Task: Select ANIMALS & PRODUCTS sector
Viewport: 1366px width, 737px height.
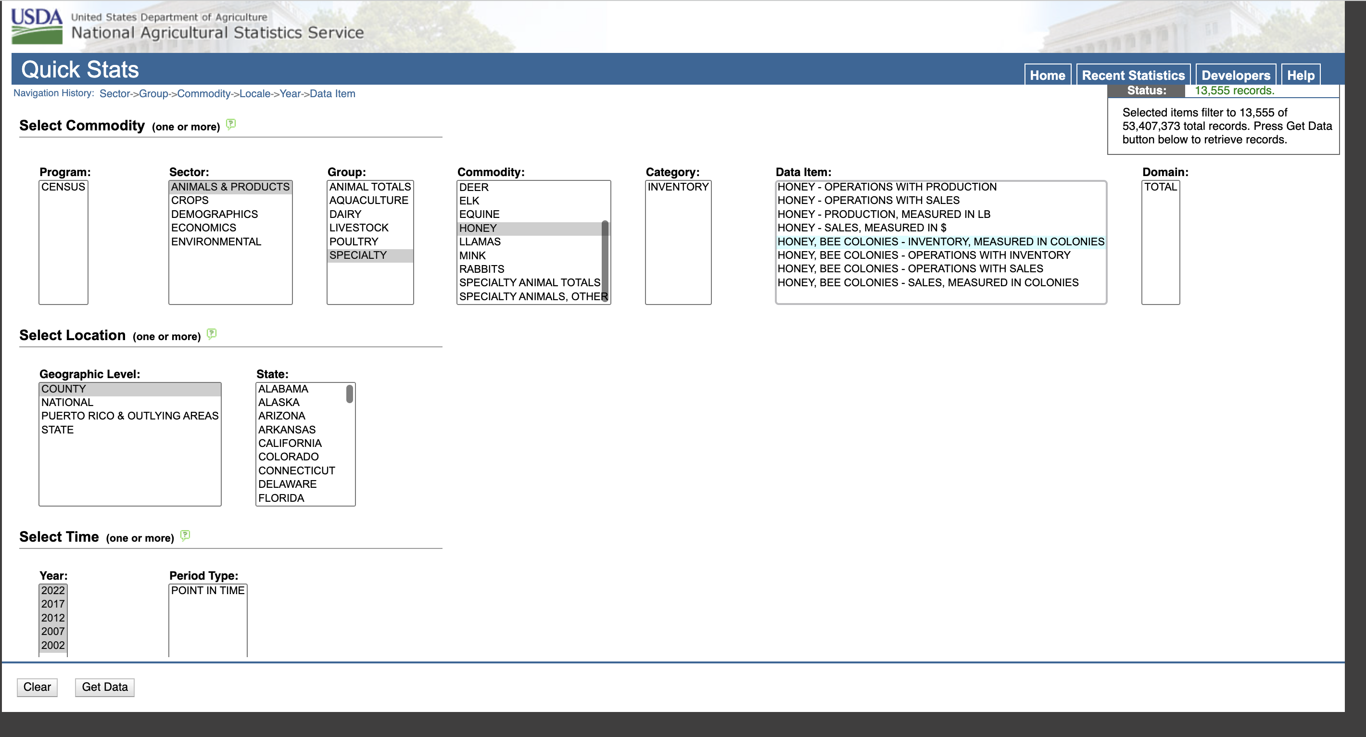Action: click(x=230, y=187)
